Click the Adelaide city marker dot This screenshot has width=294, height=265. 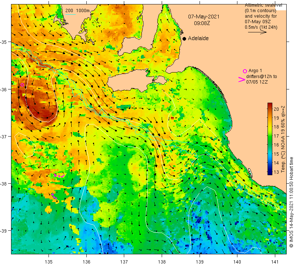click(184, 39)
